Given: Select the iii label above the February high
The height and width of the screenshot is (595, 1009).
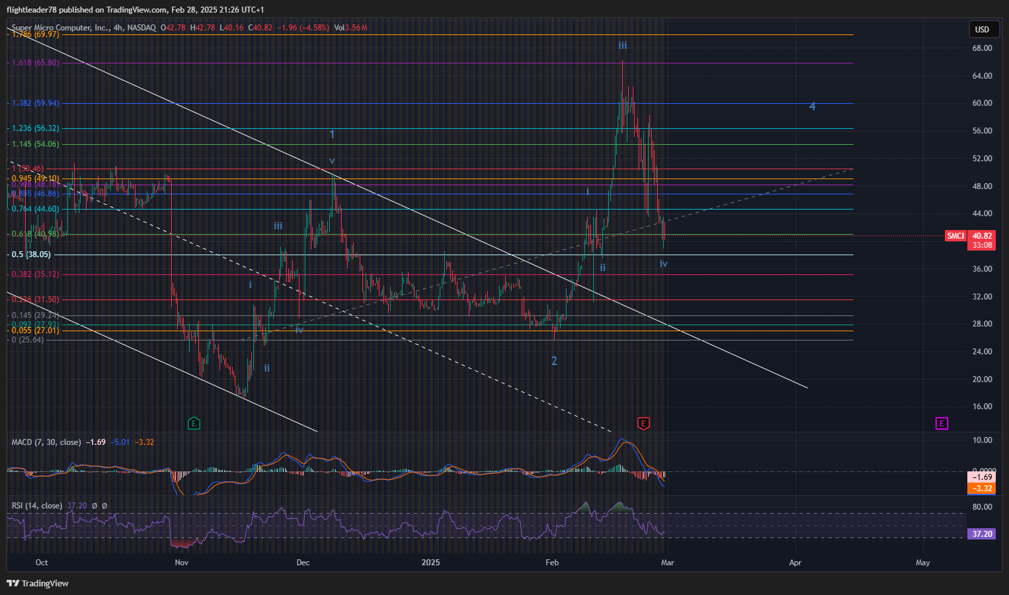Looking at the screenshot, I should click(x=623, y=46).
